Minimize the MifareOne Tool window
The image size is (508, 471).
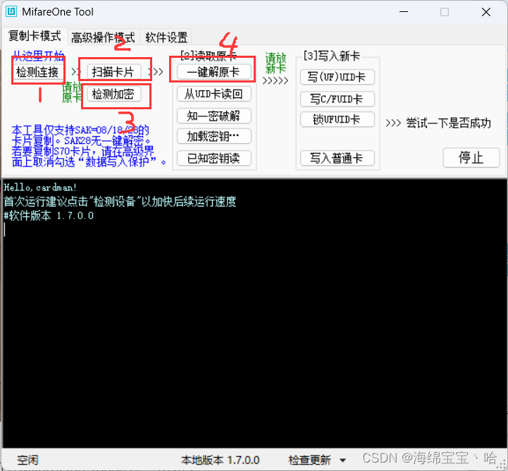pos(404,12)
